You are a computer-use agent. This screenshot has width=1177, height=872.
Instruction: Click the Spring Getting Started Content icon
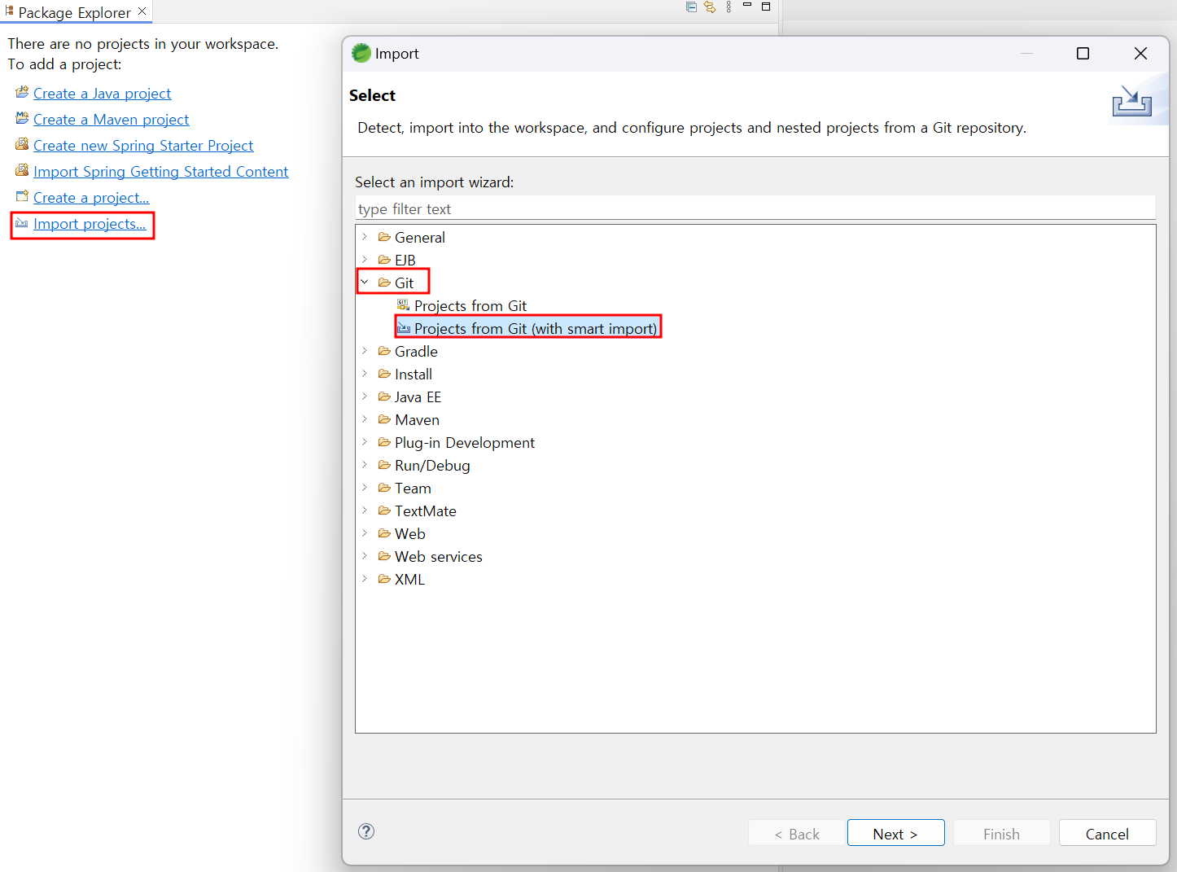tap(22, 170)
